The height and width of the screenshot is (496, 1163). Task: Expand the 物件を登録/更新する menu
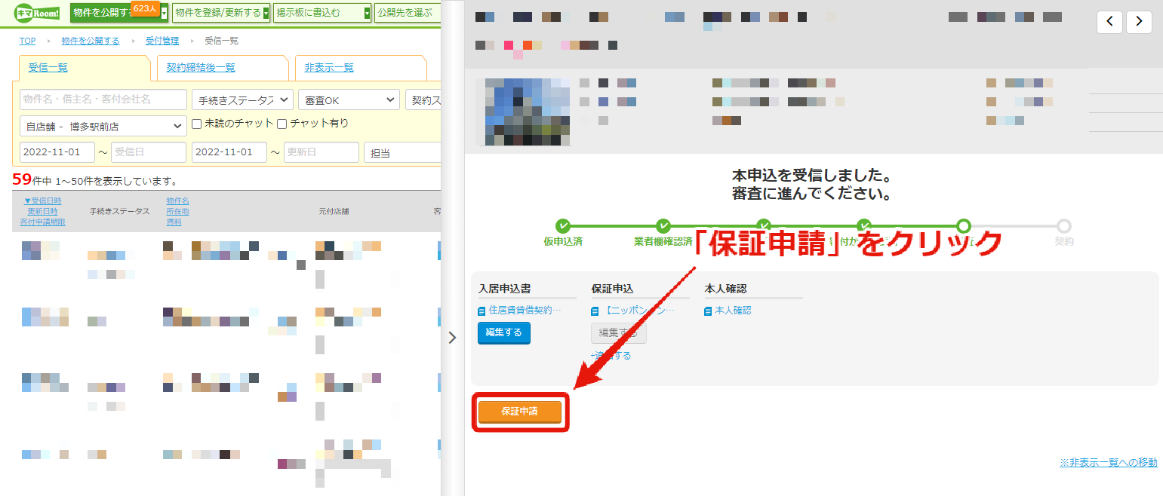coord(221,13)
